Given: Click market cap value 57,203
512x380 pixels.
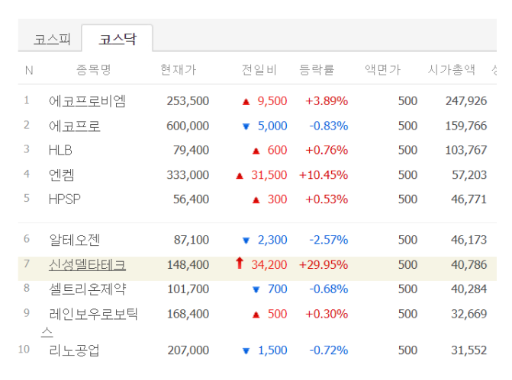Looking at the screenshot, I should coord(469,175).
